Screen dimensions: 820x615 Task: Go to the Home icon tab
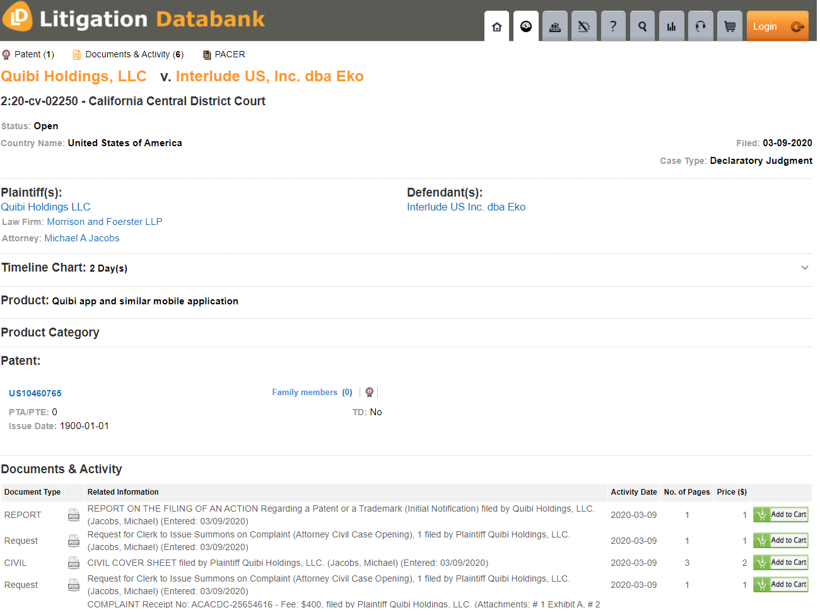pyautogui.click(x=497, y=26)
